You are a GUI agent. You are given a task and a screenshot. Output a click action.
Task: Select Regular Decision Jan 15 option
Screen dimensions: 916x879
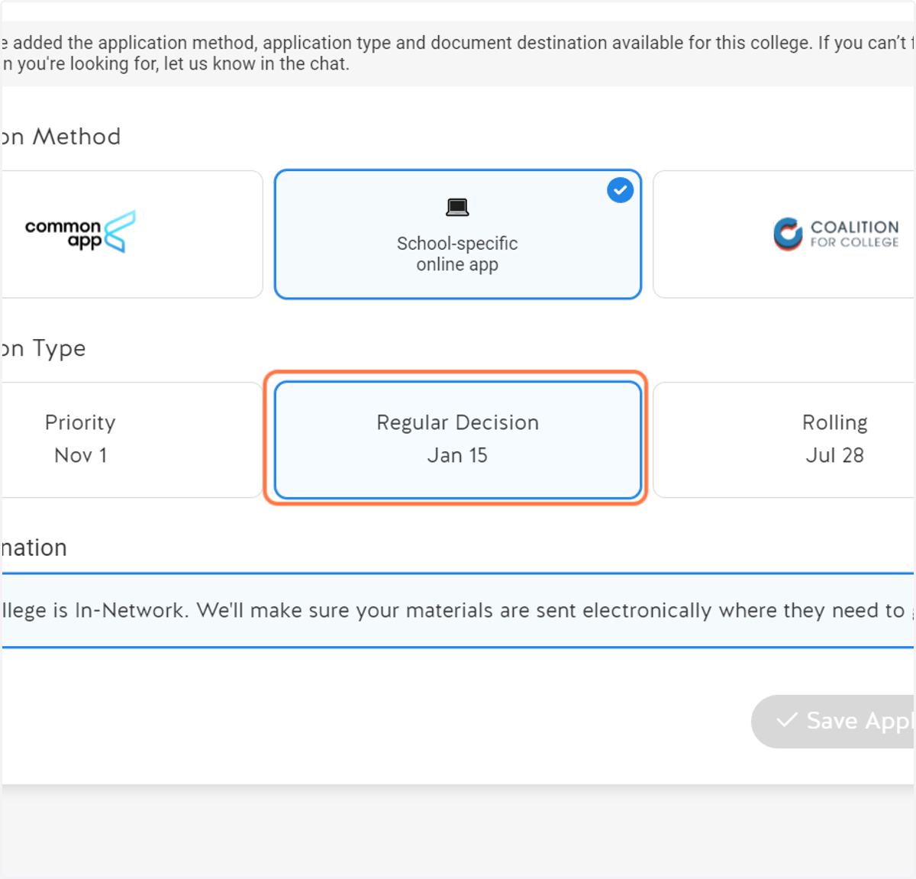coord(458,439)
